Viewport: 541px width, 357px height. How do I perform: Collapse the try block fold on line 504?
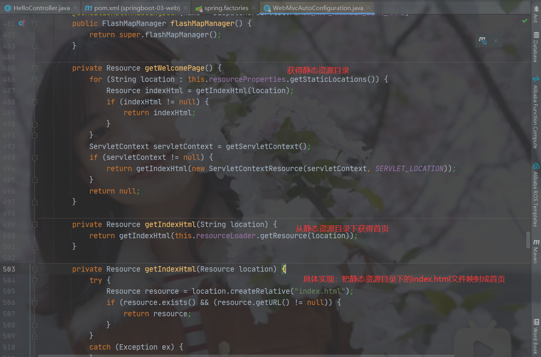34,280
